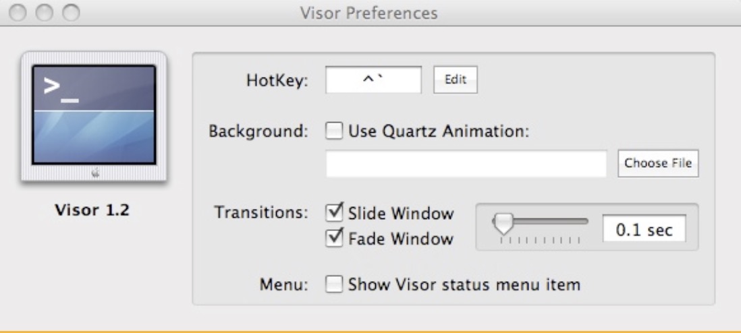The width and height of the screenshot is (741, 333).
Task: Click the transition duration slider thumb
Action: pyautogui.click(x=502, y=223)
